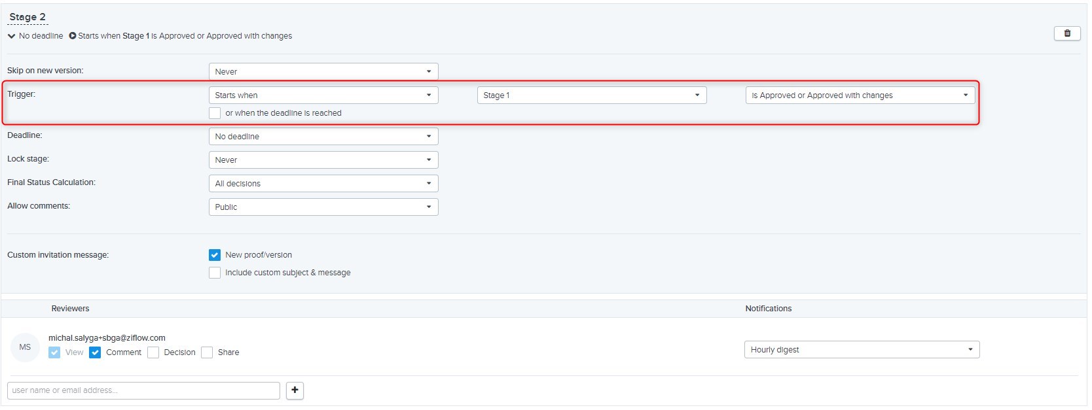Click the user name or email field
Image resolution: width=1092 pixels, height=410 pixels.
click(143, 390)
